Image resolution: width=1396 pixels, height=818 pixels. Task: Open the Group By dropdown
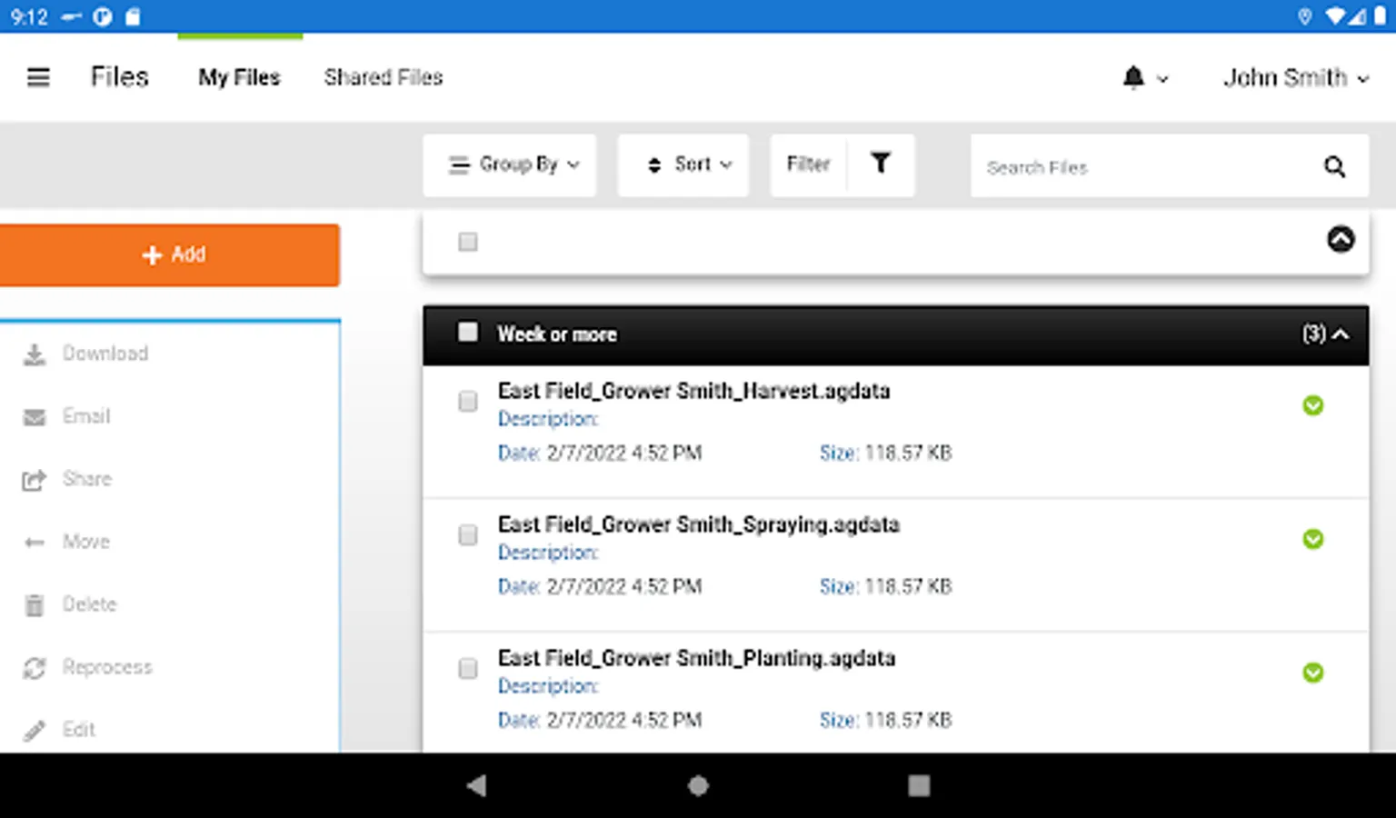(x=510, y=165)
